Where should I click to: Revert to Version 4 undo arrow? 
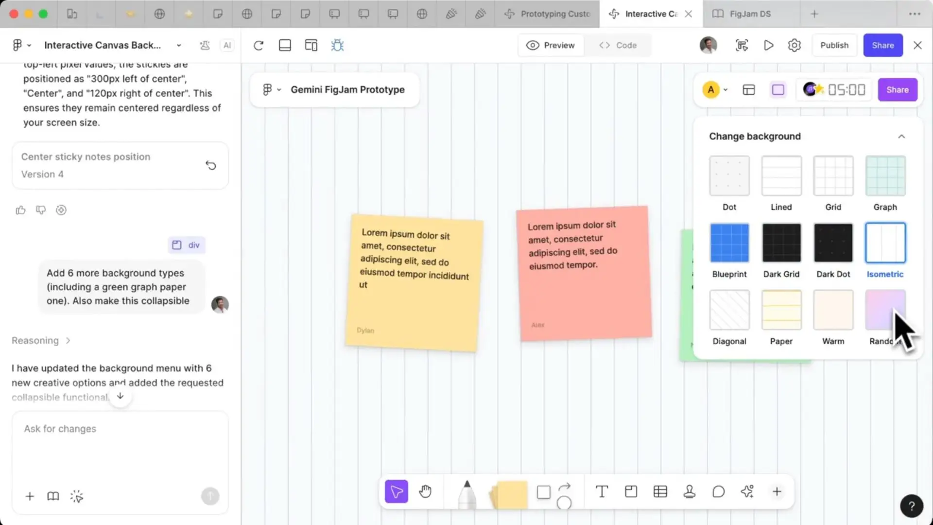tap(210, 165)
